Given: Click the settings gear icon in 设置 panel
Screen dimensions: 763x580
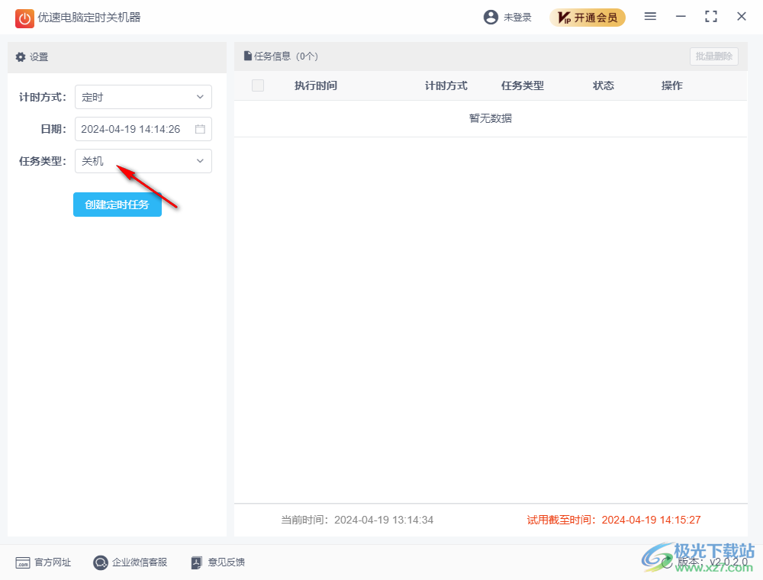Looking at the screenshot, I should (x=21, y=57).
